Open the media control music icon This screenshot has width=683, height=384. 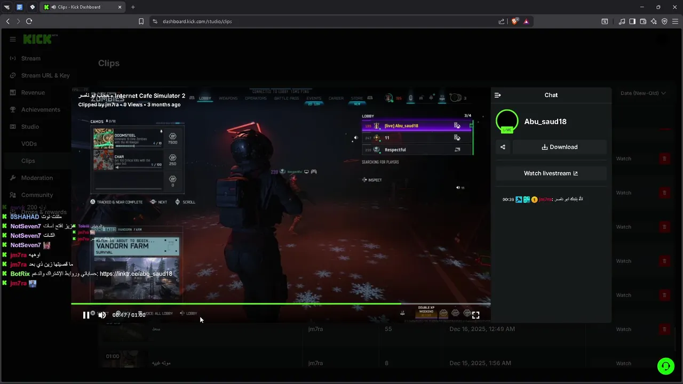coord(622,21)
